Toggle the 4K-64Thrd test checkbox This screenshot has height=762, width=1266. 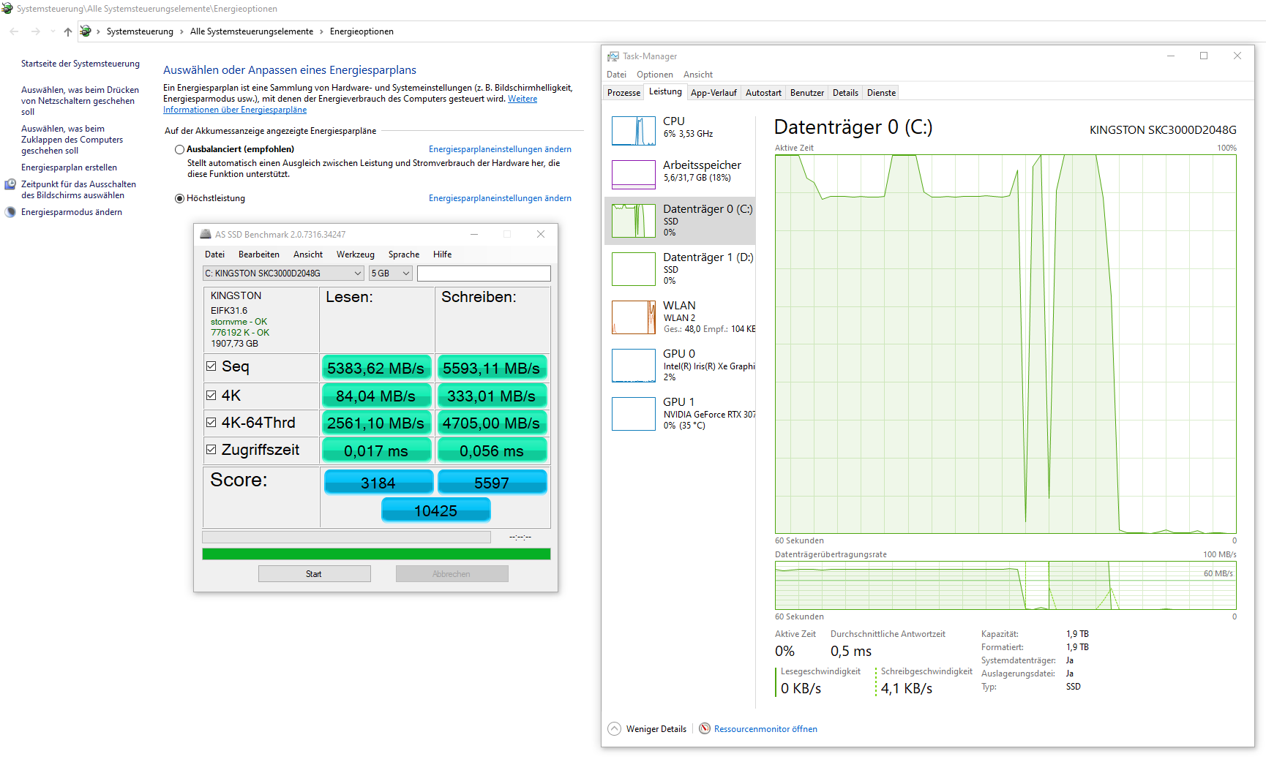pos(211,423)
